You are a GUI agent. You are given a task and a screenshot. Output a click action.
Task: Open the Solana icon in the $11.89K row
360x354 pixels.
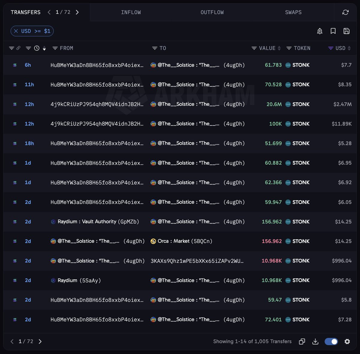click(x=15, y=124)
